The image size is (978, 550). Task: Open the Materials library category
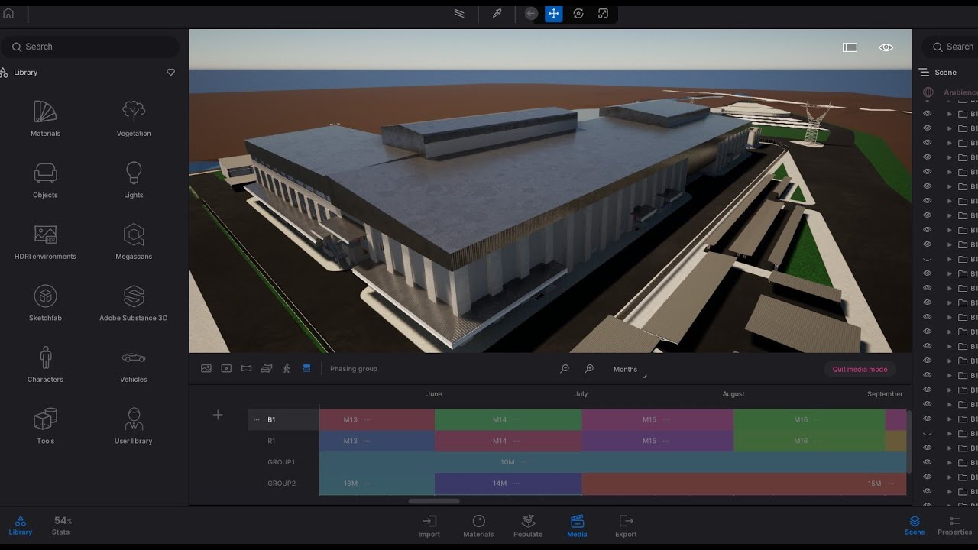pyautogui.click(x=45, y=118)
